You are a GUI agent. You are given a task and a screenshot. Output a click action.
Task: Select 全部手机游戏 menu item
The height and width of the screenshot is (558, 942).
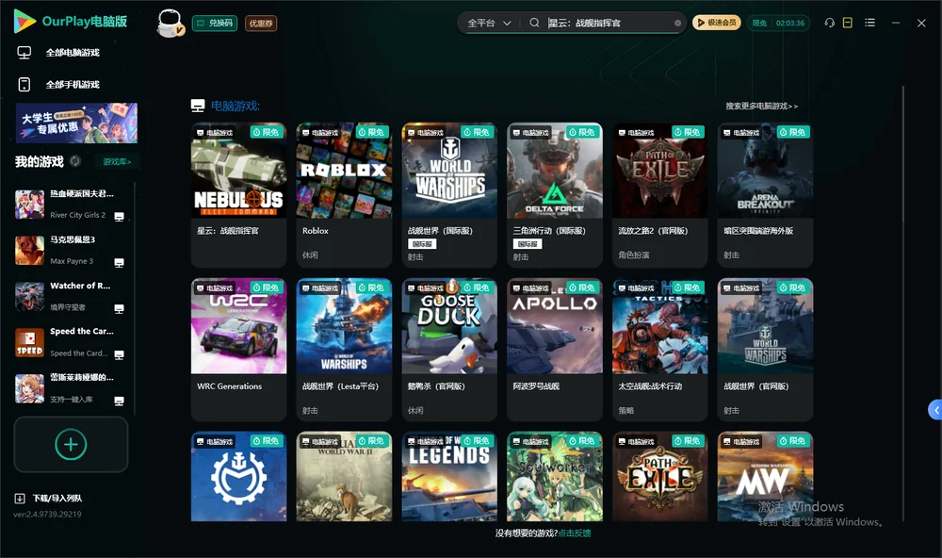[x=73, y=85]
